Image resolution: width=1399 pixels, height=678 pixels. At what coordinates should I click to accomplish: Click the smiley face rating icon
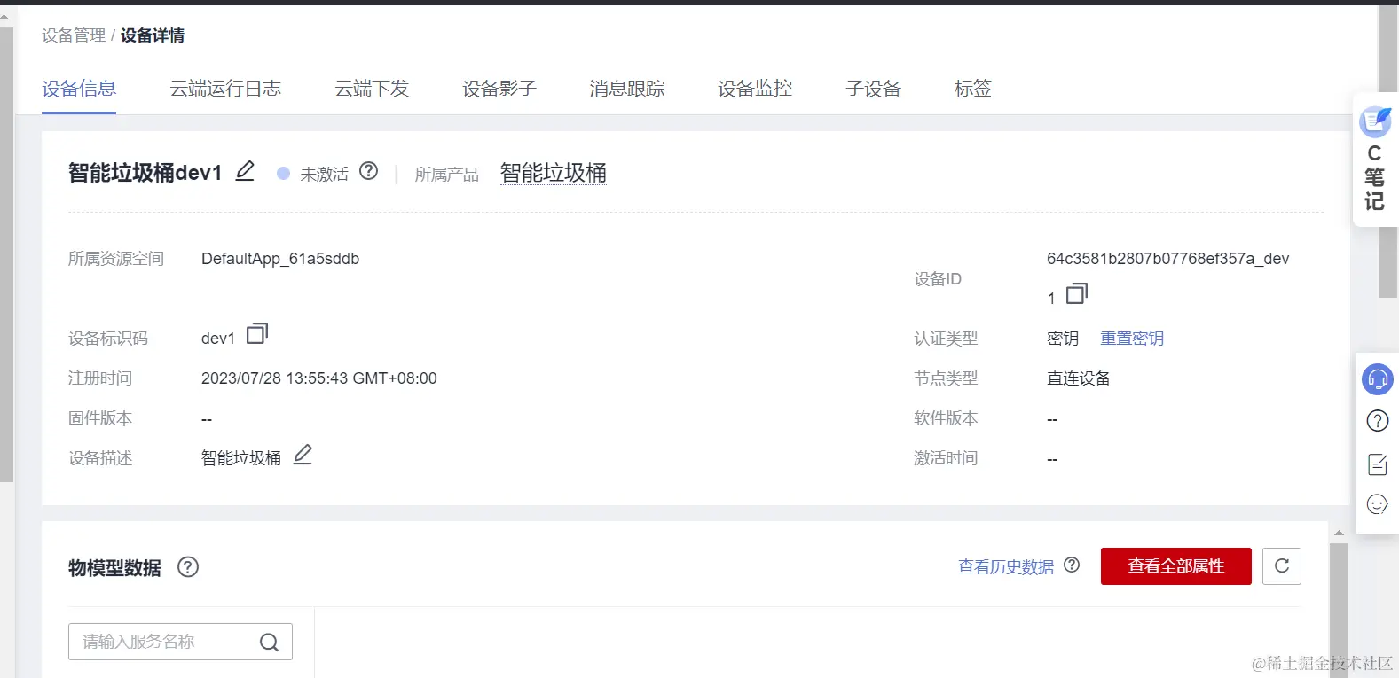tap(1378, 504)
